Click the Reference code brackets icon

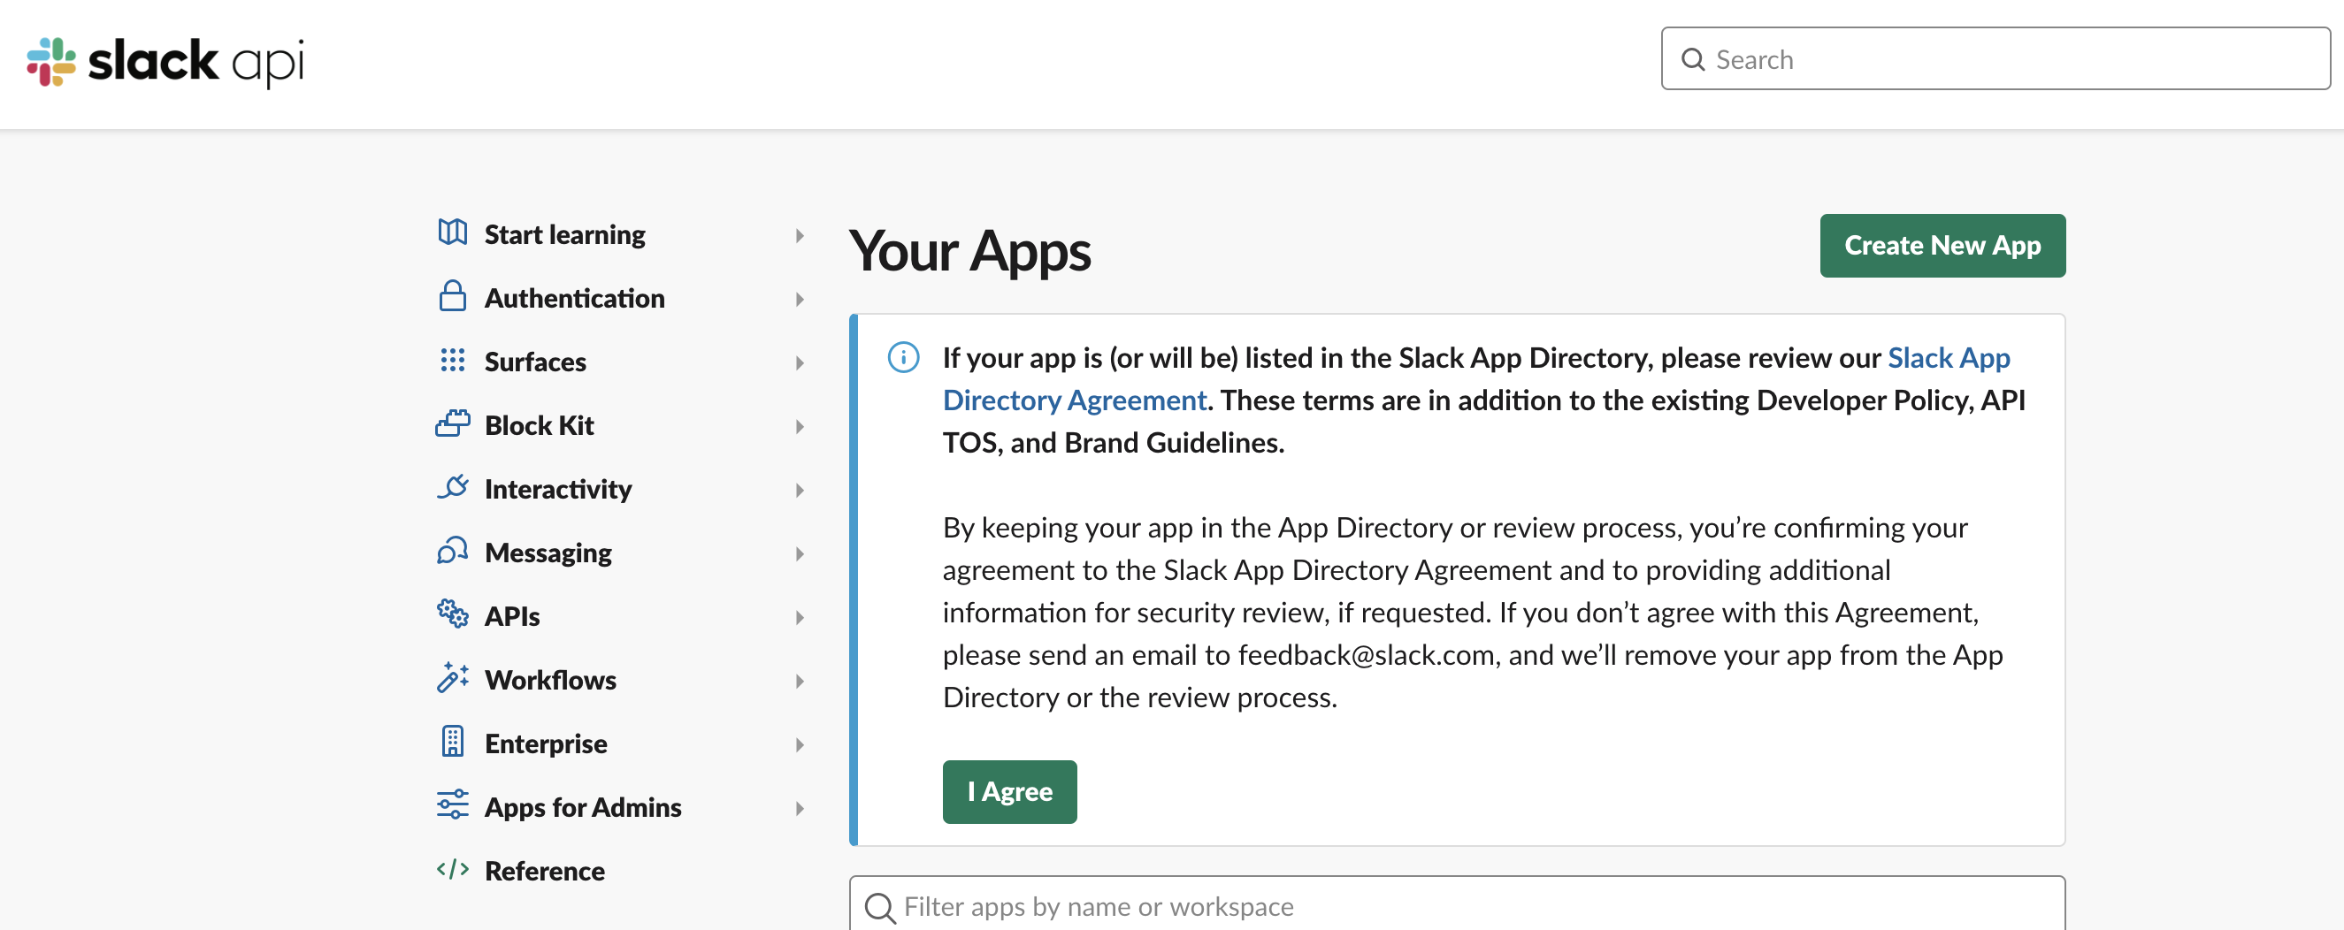(x=452, y=869)
